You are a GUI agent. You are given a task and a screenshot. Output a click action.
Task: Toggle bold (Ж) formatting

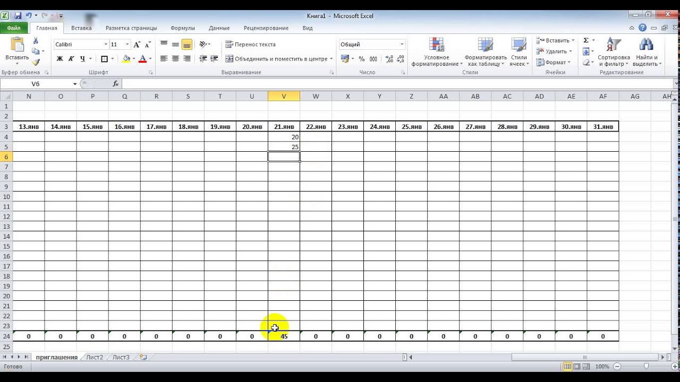coord(59,59)
